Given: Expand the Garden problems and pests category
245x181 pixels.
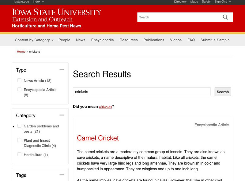Looking at the screenshot, I should (13, 126).
